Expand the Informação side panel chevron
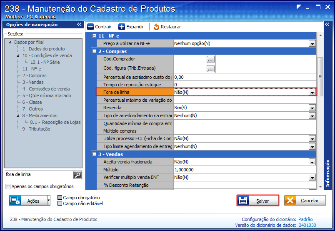Screen dimensions: 335x231 327,24
